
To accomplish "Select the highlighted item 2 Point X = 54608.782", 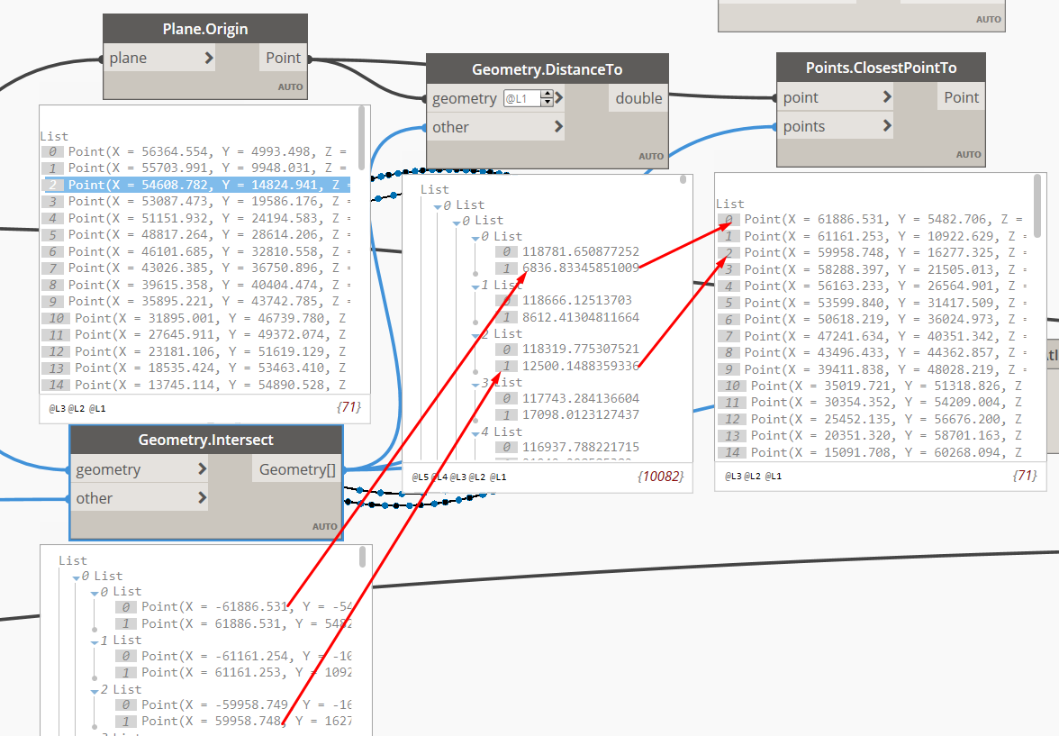I will pyautogui.click(x=207, y=185).
